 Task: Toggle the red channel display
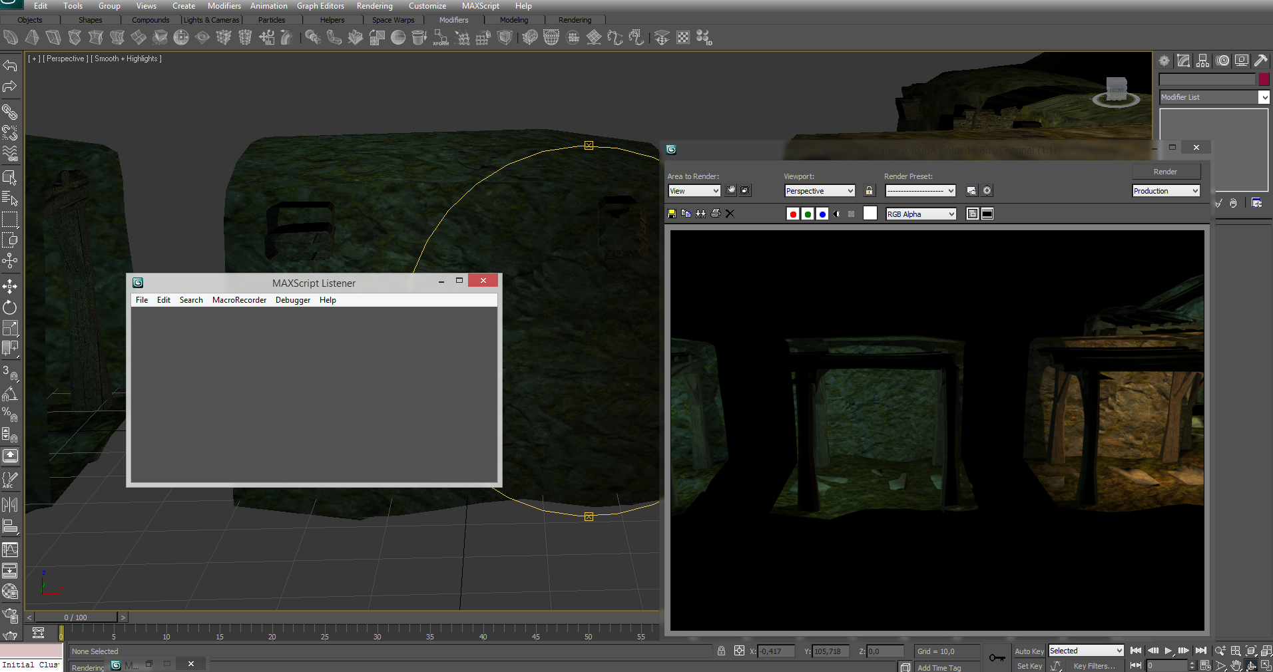[x=792, y=214]
